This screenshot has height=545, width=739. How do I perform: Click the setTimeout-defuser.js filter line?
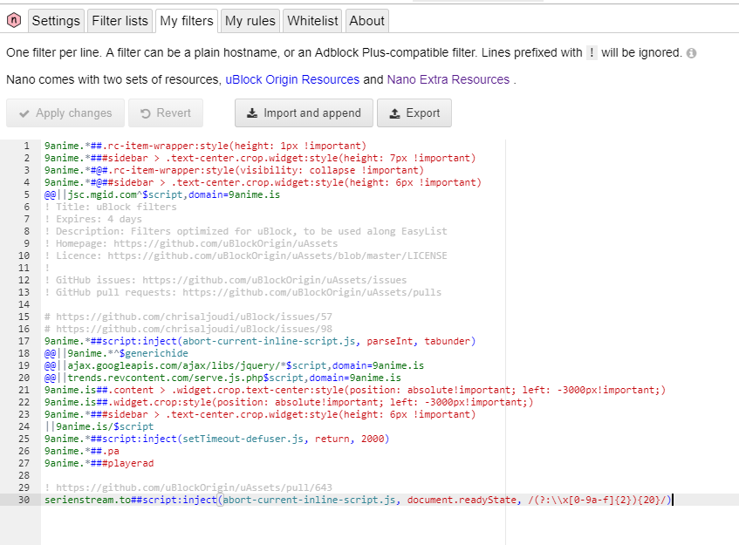216,439
